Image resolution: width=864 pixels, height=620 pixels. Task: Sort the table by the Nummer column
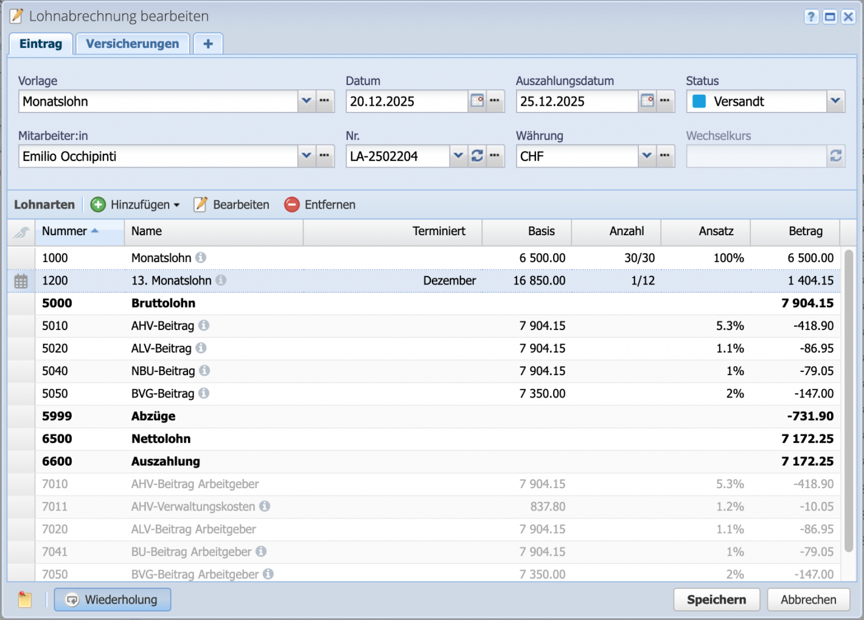pos(63,232)
